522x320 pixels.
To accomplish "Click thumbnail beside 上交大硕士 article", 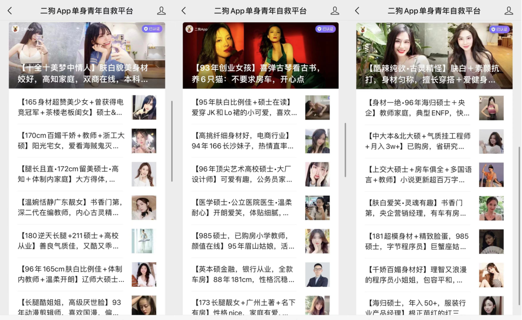I will pyautogui.click(x=491, y=174).
